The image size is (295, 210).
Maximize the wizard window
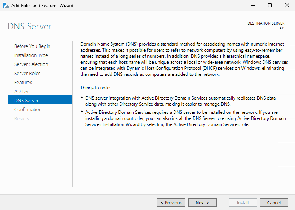point(269,6)
